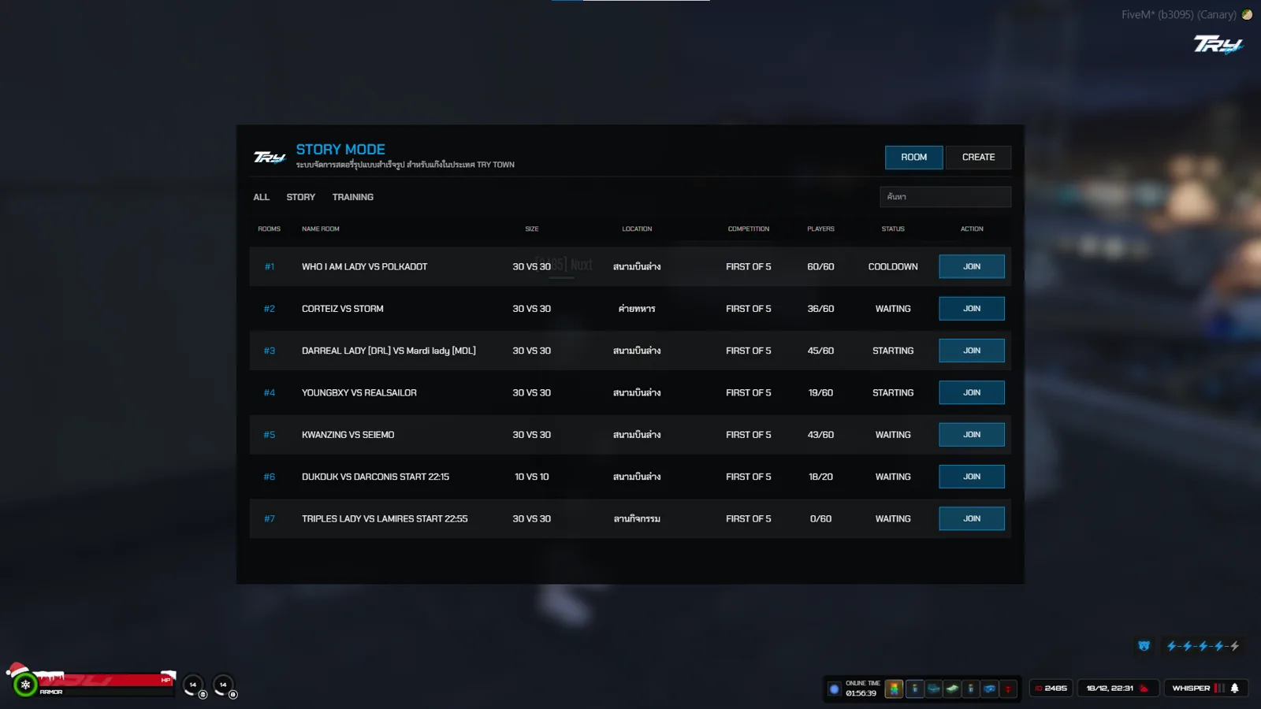Click room number #7

click(x=270, y=519)
